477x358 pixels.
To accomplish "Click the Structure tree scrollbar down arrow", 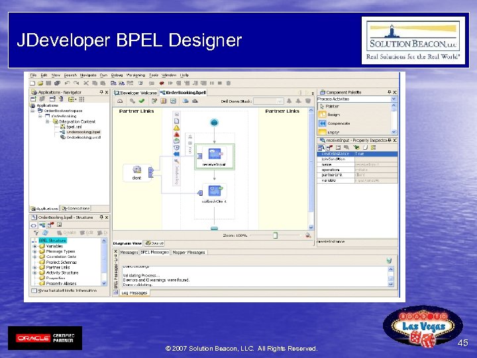I will click(x=104, y=283).
